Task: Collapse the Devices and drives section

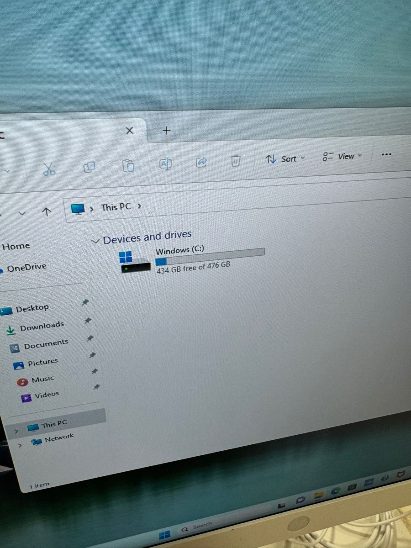Action: 95,241
